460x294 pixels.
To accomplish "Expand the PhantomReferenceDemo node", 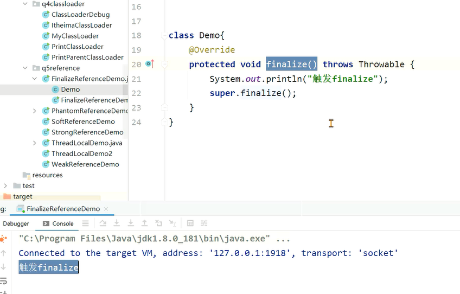I will point(35,111).
